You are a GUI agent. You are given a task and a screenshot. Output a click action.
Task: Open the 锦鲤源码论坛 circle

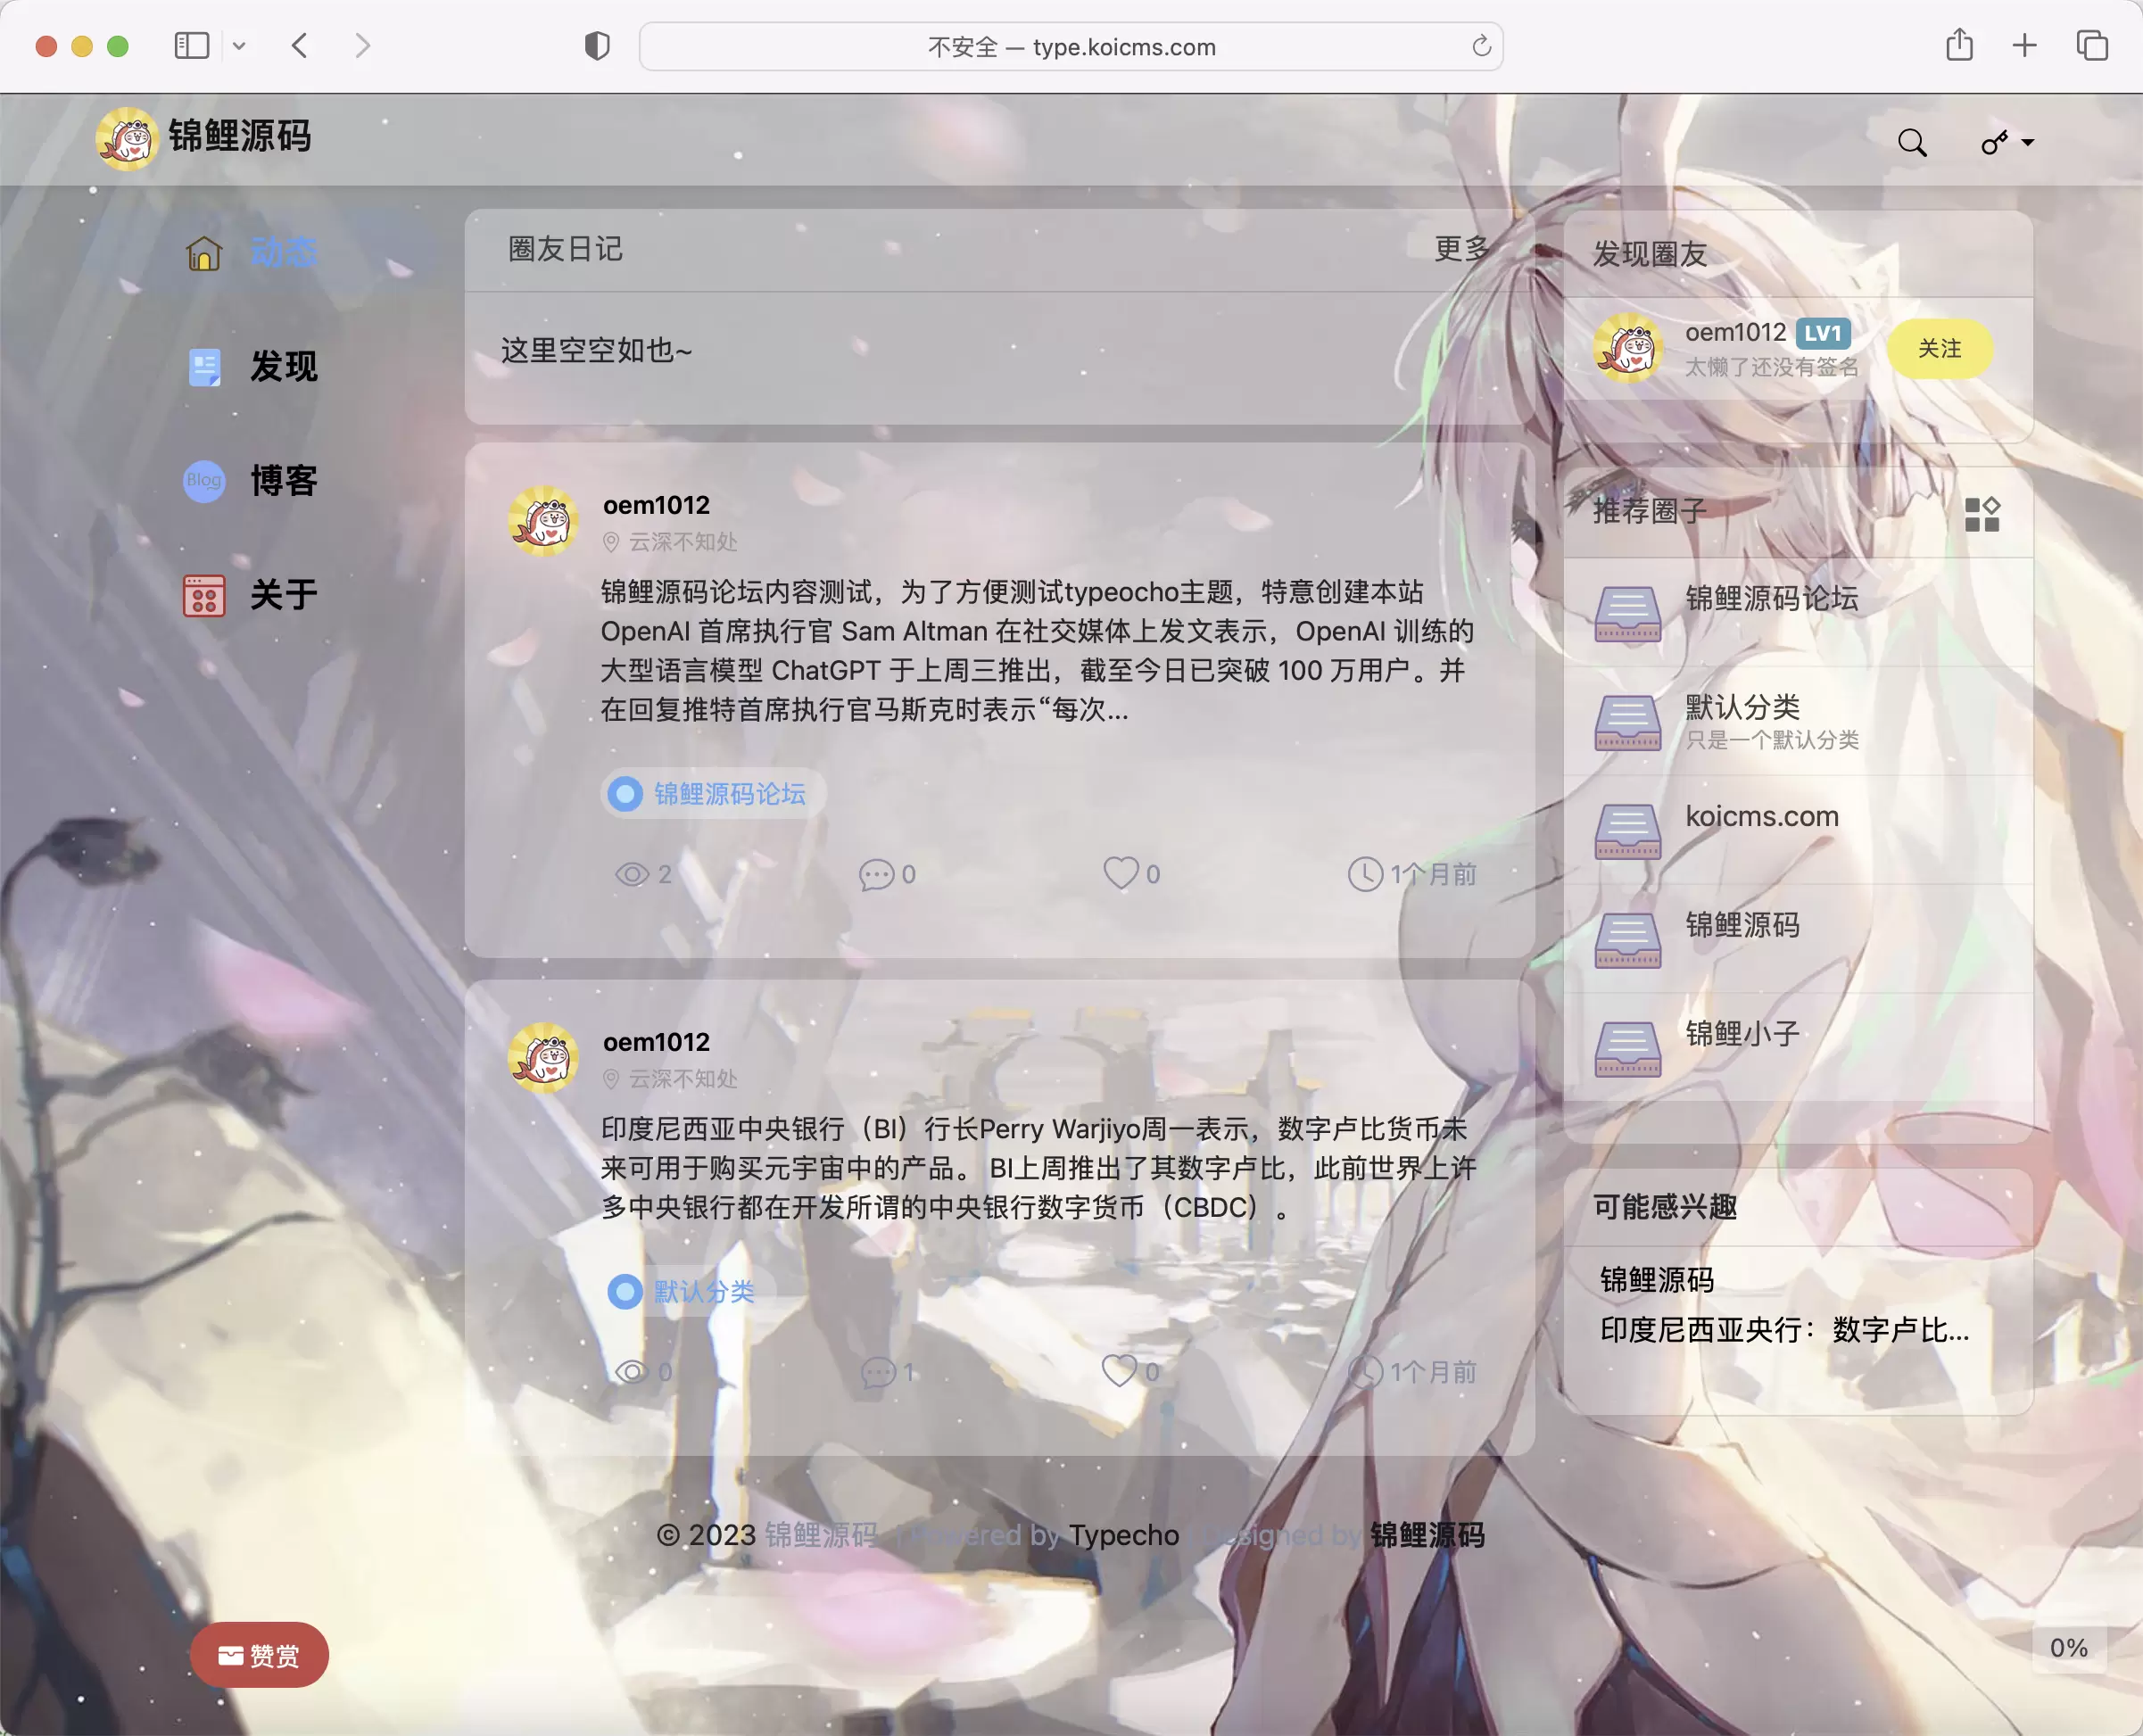click(x=1771, y=598)
